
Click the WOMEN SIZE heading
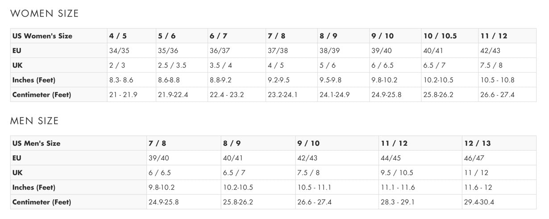coord(44,14)
